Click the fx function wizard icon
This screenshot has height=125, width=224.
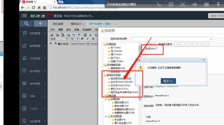[x=56, y=43]
